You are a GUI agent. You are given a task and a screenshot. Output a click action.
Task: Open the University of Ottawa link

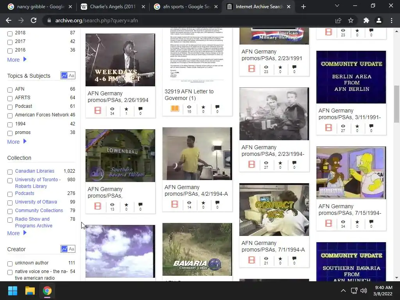pos(36,202)
